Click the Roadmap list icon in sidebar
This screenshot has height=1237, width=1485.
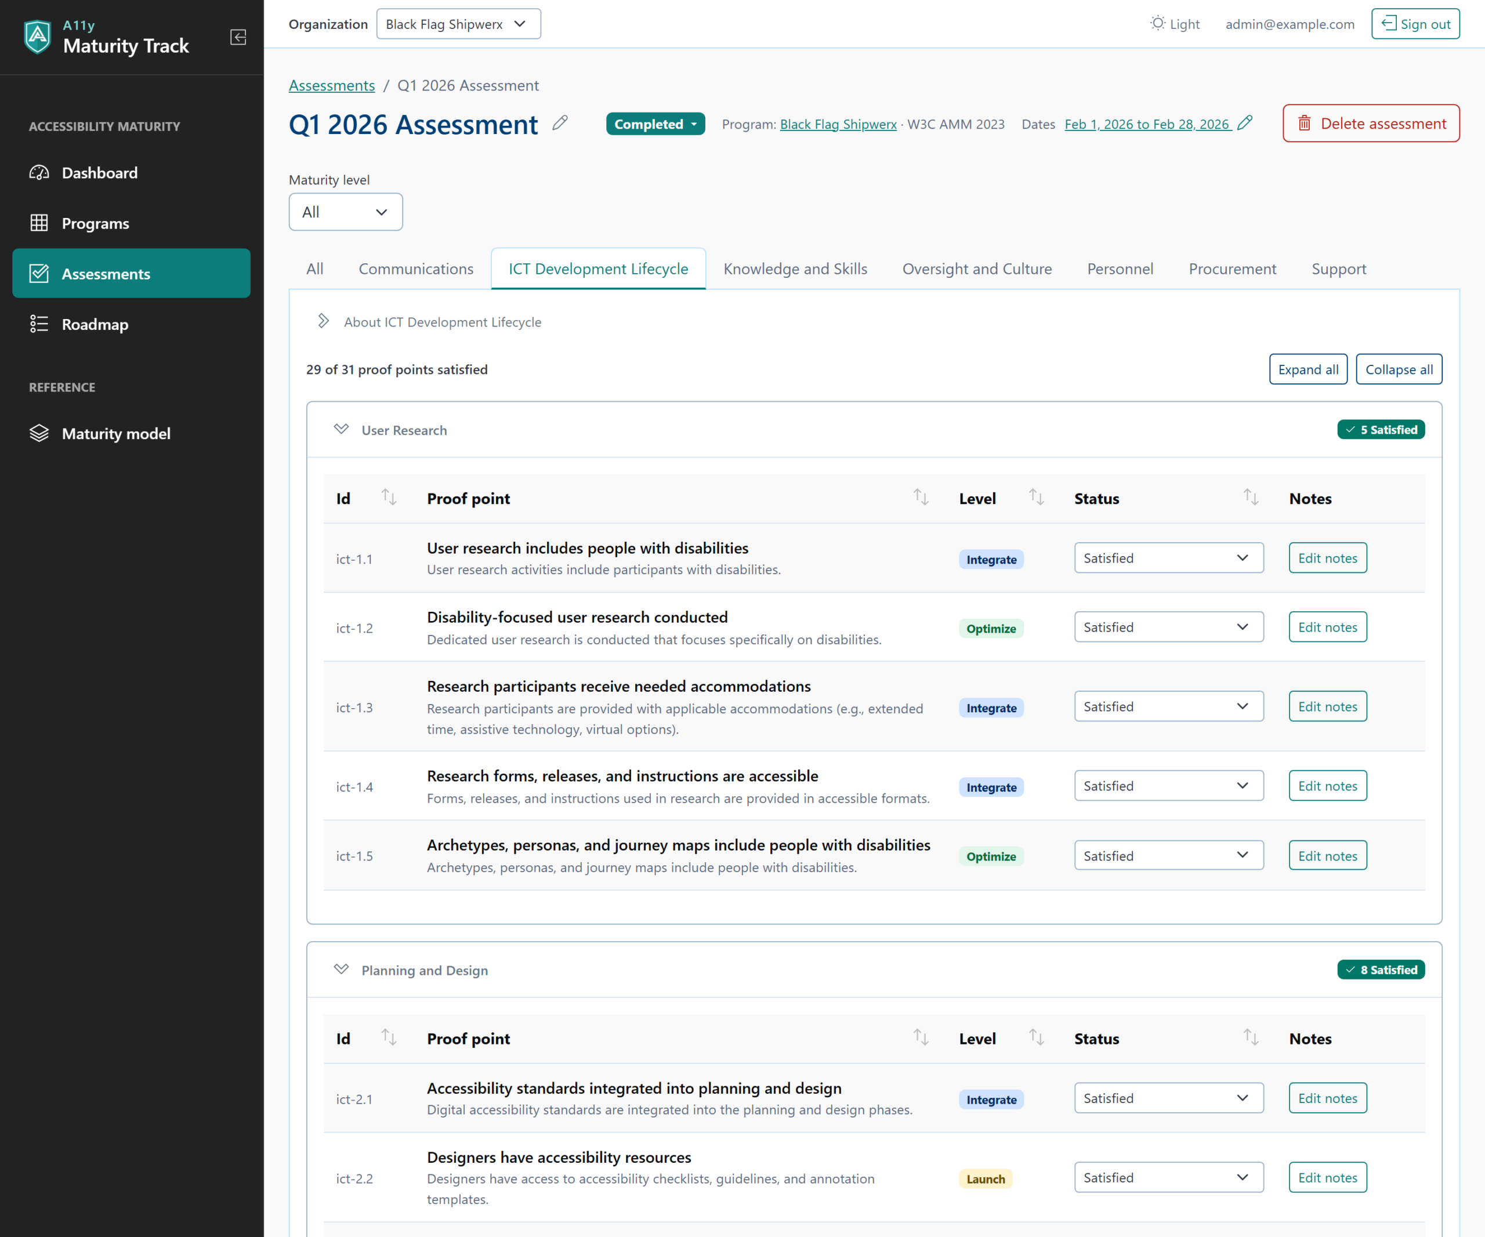[x=39, y=324]
